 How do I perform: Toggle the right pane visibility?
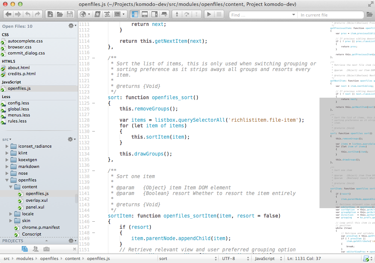pos(154,15)
